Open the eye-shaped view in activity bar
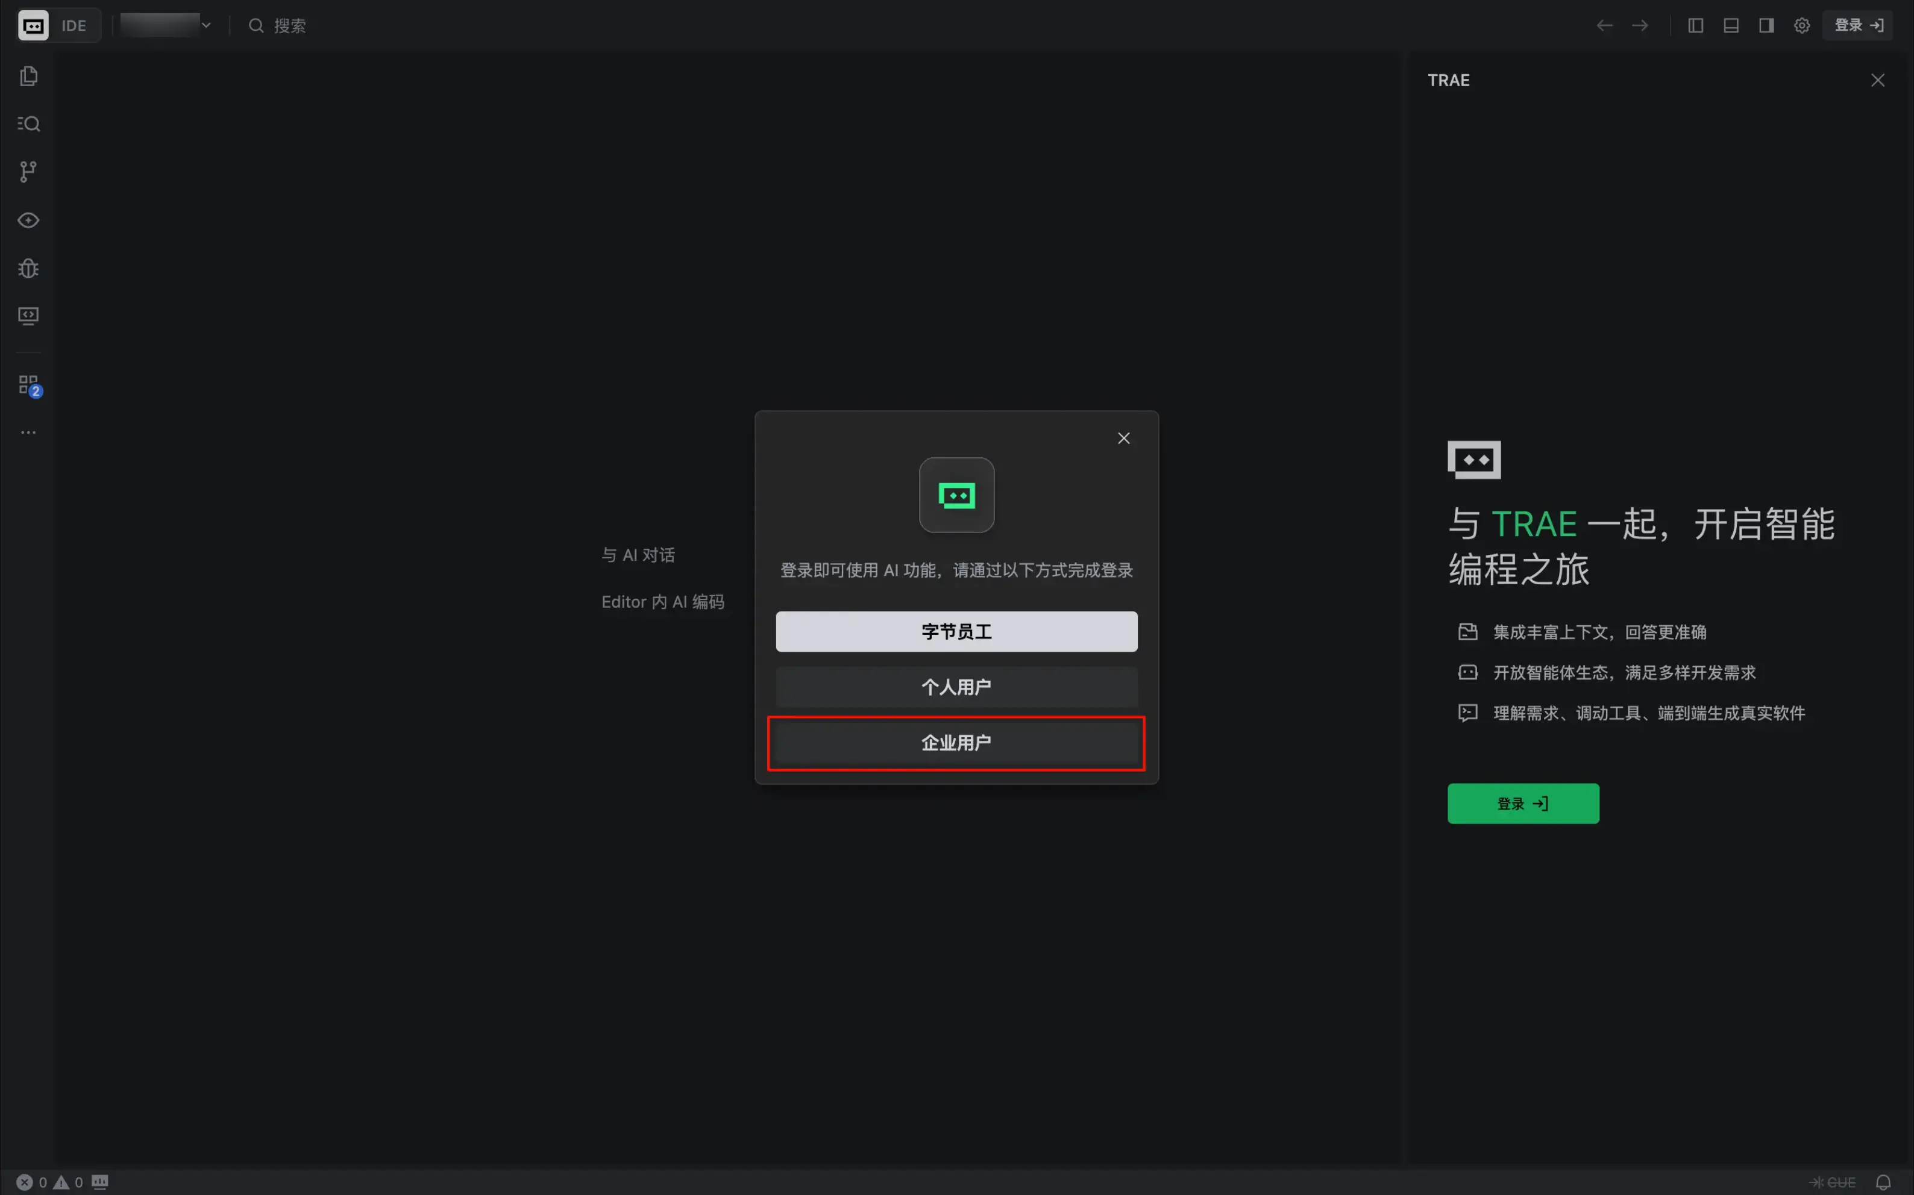The height and width of the screenshot is (1195, 1914). point(28,220)
